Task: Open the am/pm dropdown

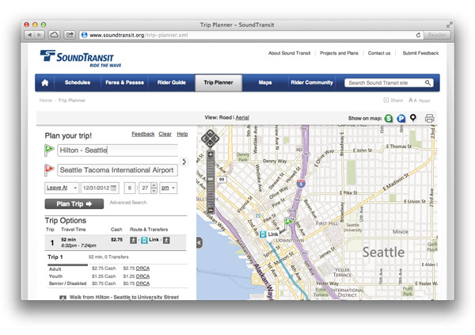Action: click(x=168, y=188)
